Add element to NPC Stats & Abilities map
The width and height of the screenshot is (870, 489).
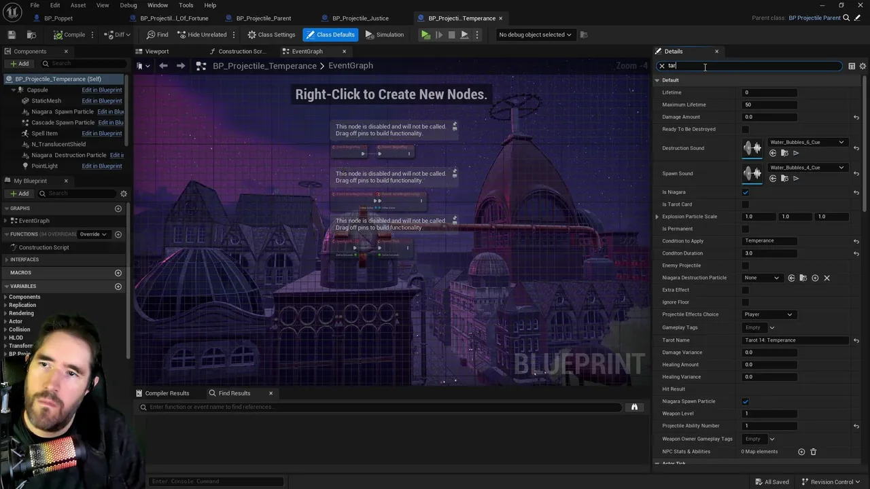click(801, 452)
